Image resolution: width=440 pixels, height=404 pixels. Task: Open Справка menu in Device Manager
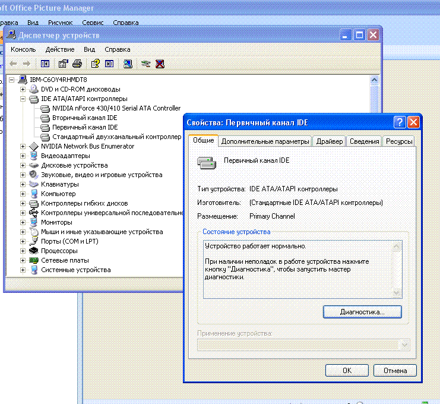click(x=118, y=49)
